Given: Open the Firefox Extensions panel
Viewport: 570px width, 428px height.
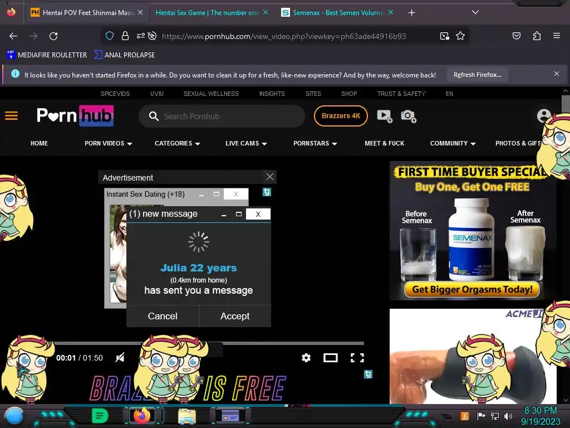Looking at the screenshot, I should (x=537, y=36).
